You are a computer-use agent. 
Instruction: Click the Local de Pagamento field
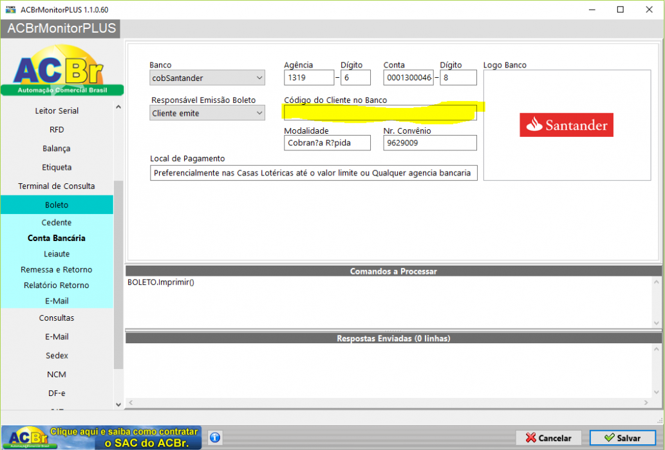[x=314, y=173]
